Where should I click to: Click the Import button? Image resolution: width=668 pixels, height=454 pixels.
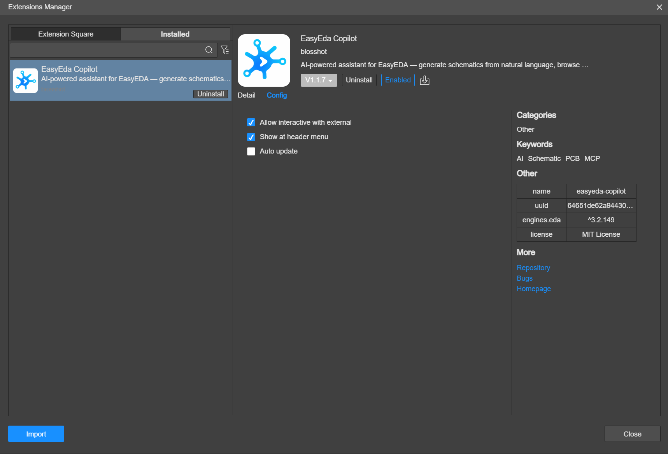click(x=36, y=434)
